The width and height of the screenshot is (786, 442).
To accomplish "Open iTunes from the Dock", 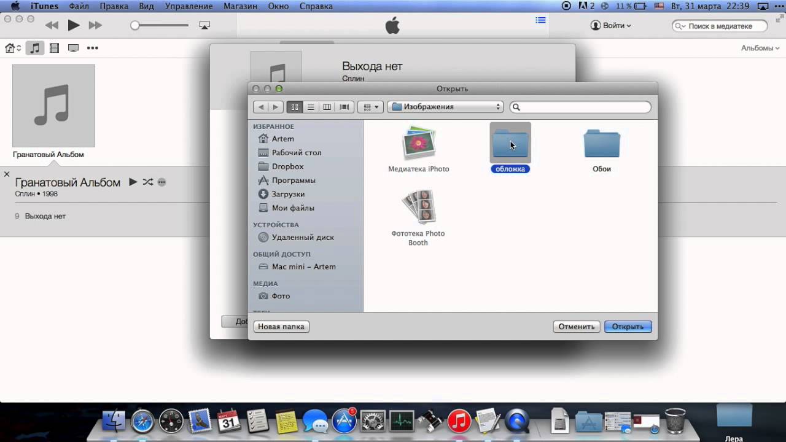I will pos(459,421).
